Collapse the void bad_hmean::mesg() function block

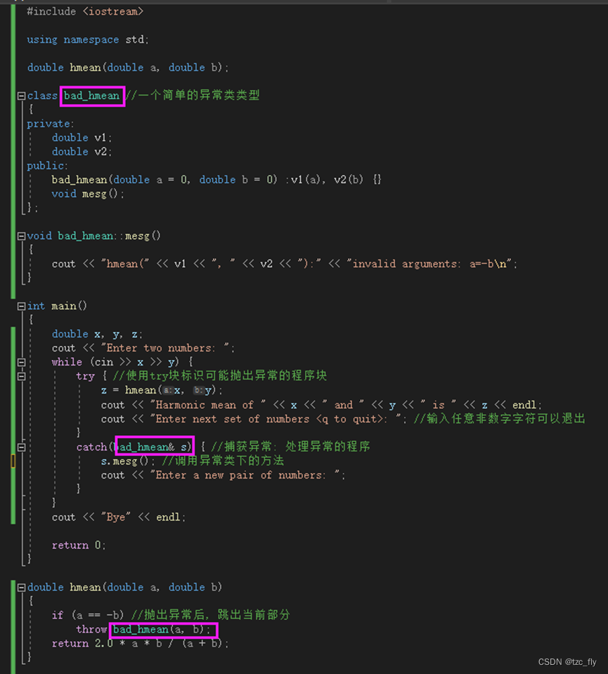21,236
